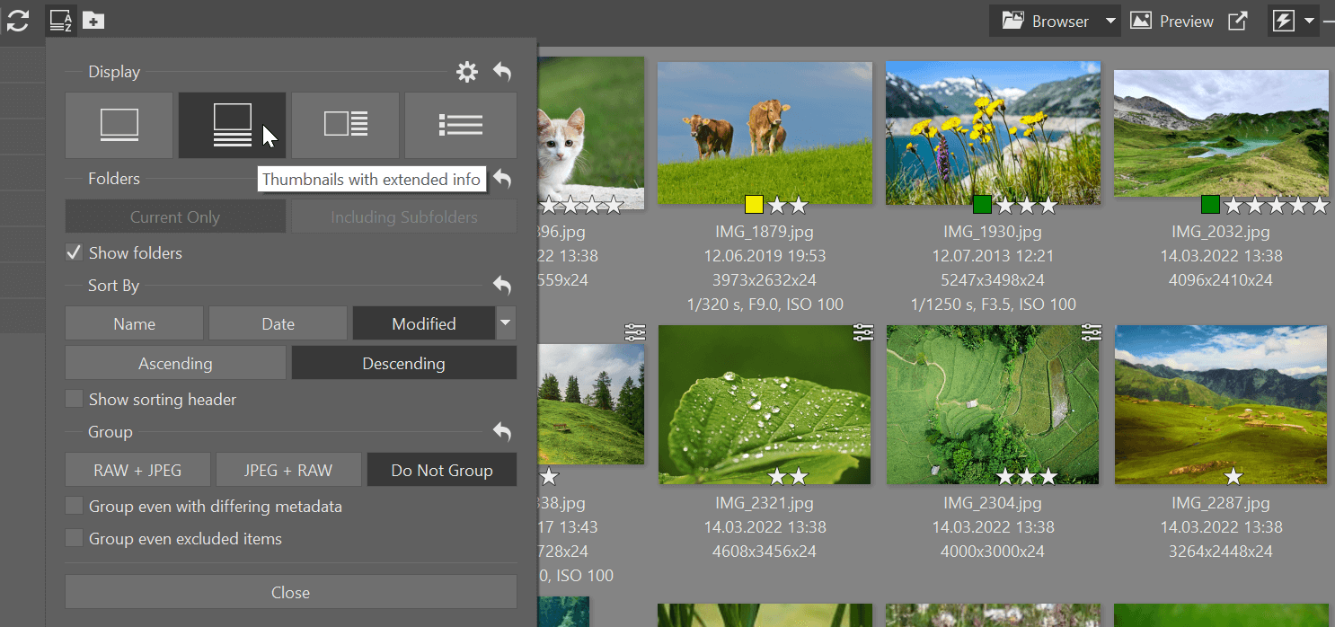Enable Show sorting header checkbox
Image resolution: width=1335 pixels, height=627 pixels.
[75, 400]
